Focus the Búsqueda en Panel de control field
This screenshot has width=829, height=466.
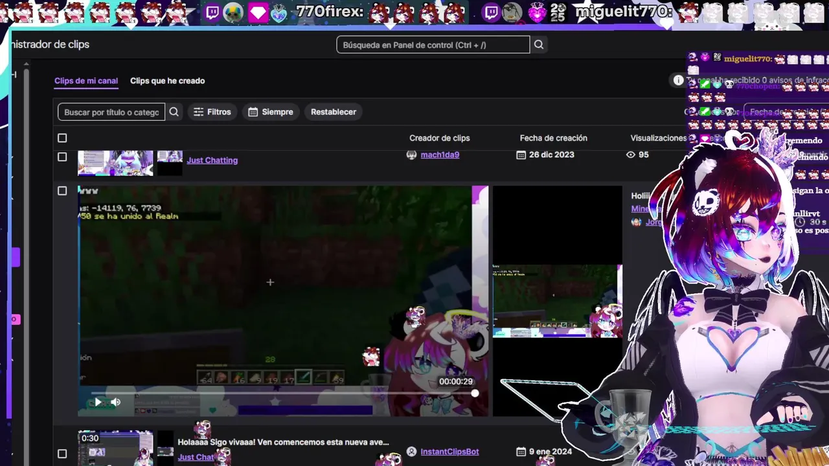click(x=433, y=45)
